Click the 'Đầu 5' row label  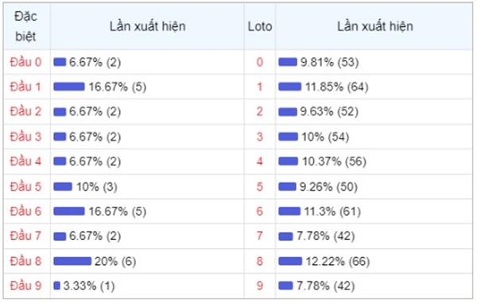[x=25, y=186]
